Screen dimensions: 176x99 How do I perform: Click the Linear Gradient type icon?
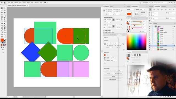point(135,55)
